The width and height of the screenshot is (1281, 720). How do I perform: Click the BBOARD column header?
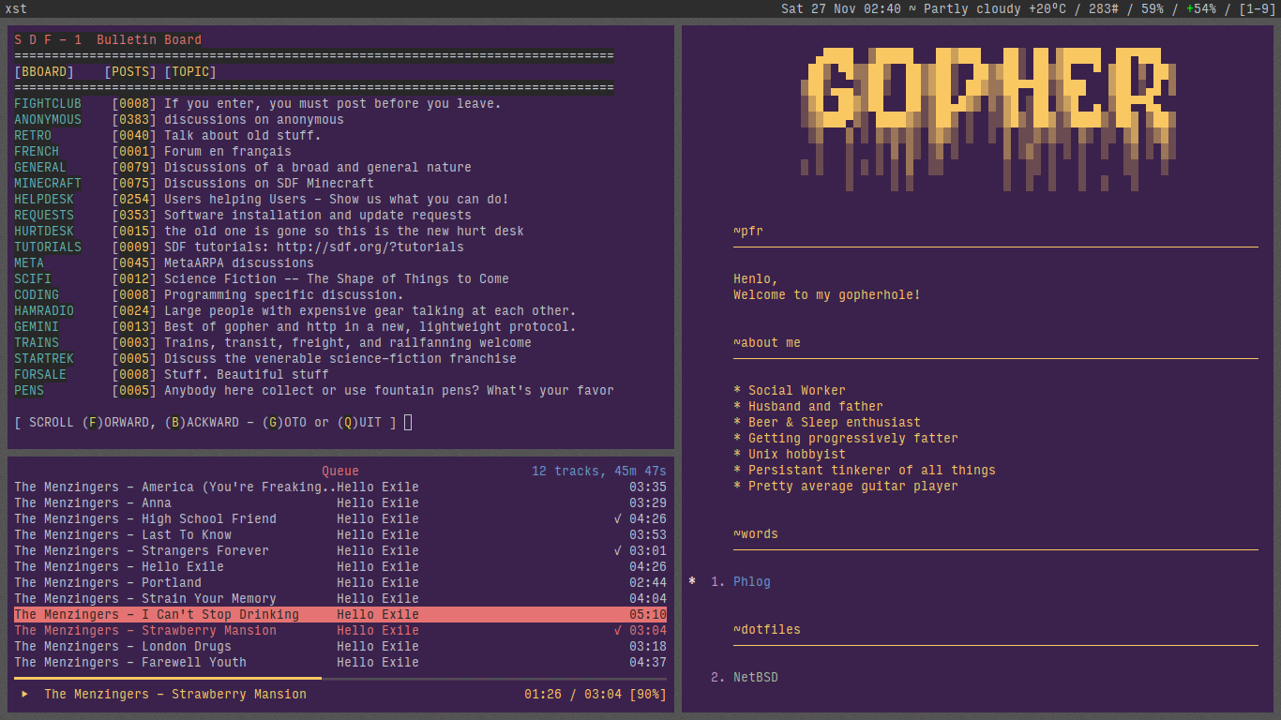click(x=44, y=72)
